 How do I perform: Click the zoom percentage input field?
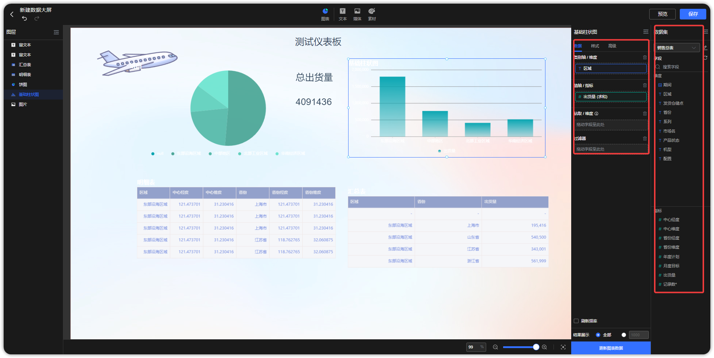476,347
